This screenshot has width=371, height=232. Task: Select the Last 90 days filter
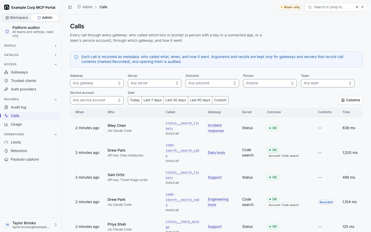[x=200, y=100]
